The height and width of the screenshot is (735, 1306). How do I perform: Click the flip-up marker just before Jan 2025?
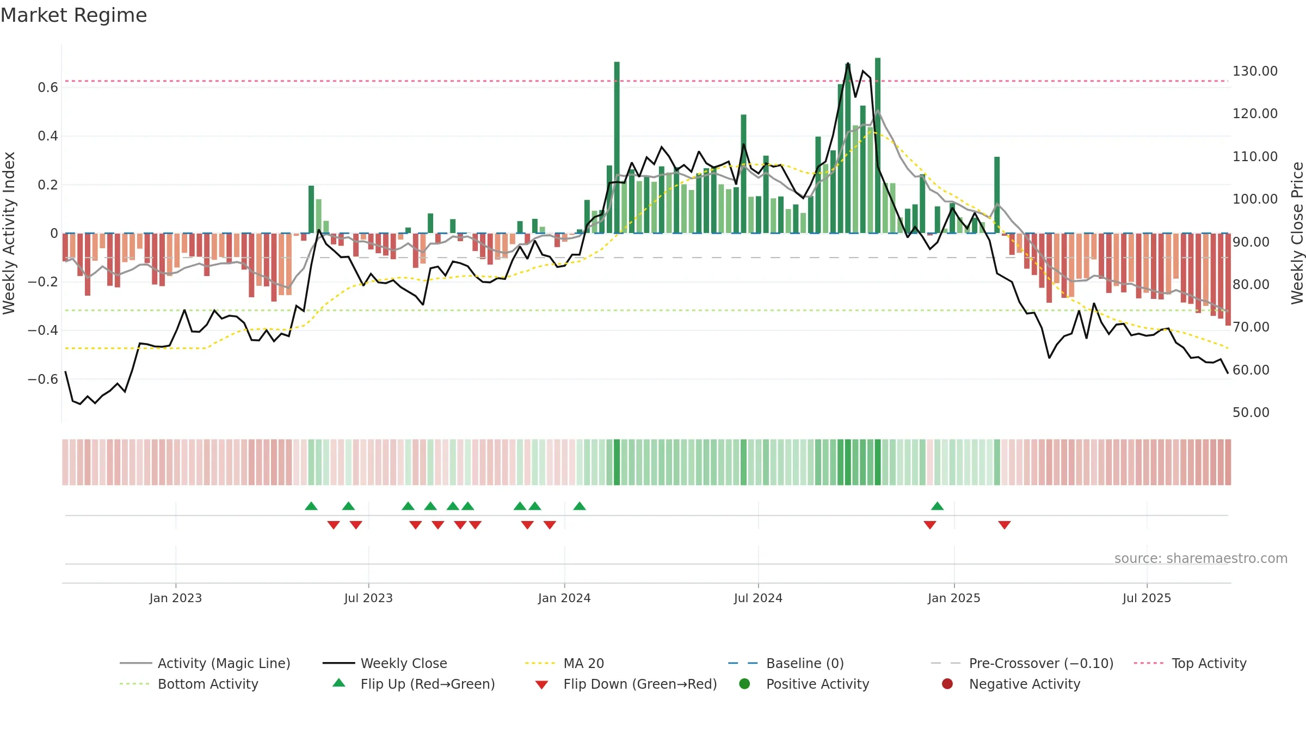(937, 506)
